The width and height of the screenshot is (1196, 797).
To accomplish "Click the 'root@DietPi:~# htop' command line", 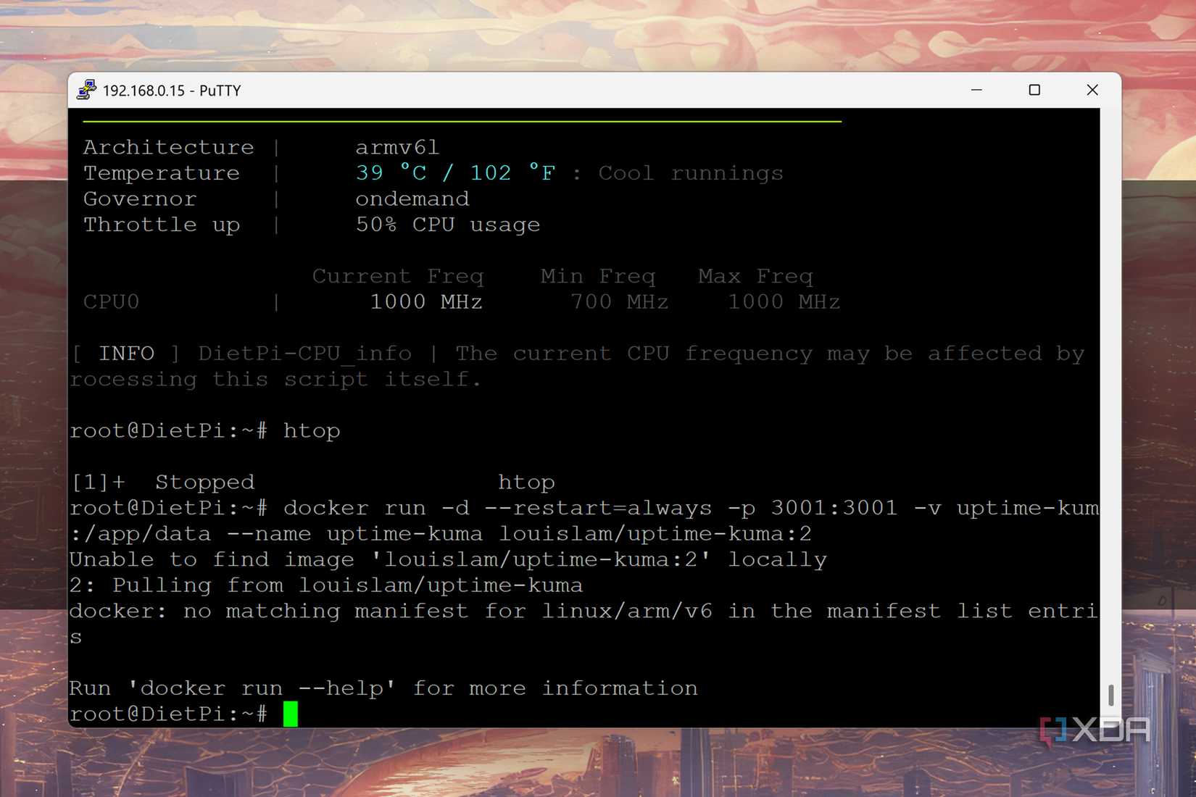I will (x=205, y=431).
